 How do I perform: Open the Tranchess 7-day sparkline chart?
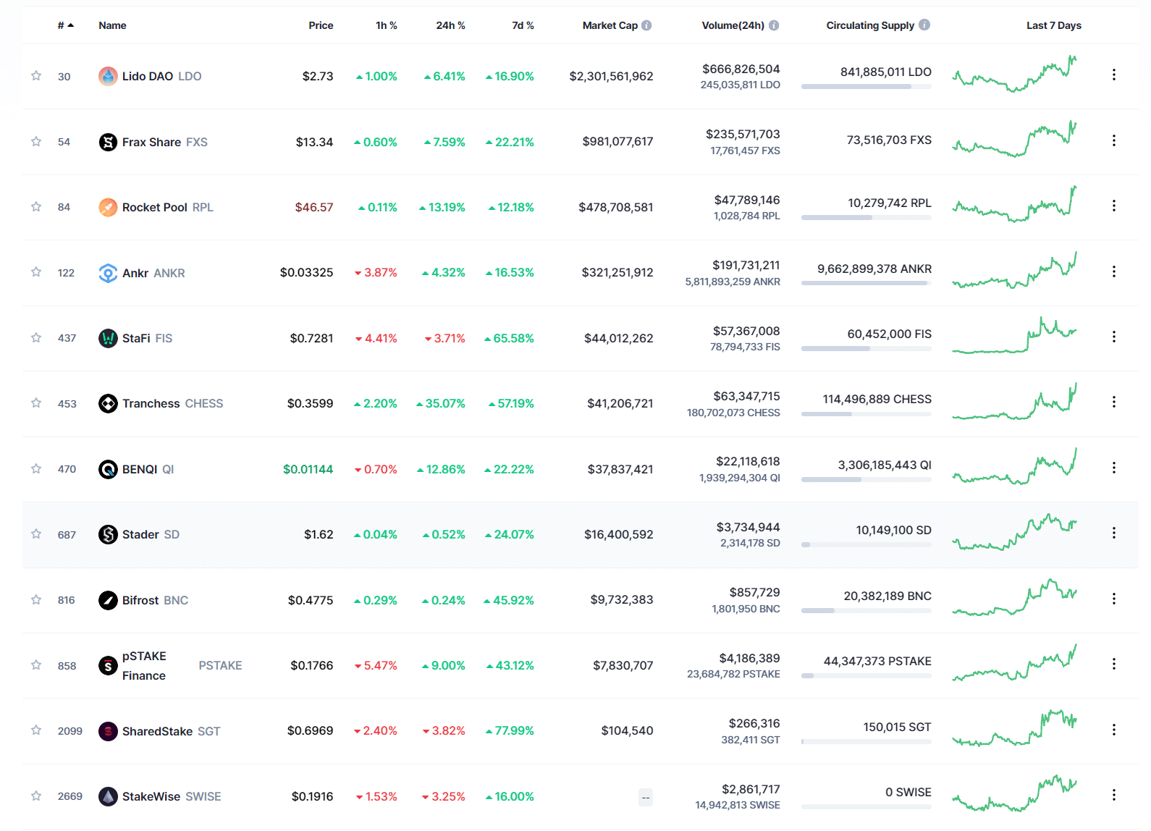1014,402
